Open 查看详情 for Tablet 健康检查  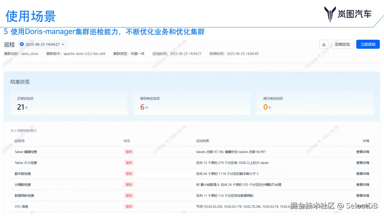click(x=363, y=152)
